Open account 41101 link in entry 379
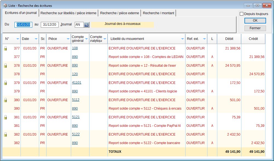This screenshot has width=274, height=161. point(77,83)
